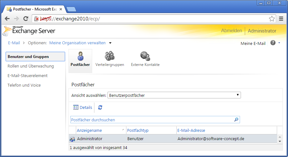Screen dimensions: 288x157
Task: Select E-Mail-Steuerelement in sidebar
Action: [x=28, y=76]
